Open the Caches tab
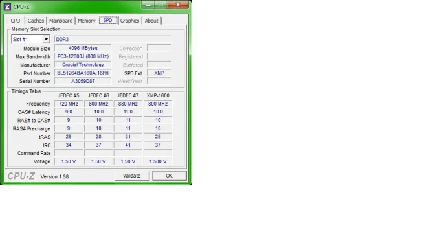Viewport: 442px width, 249px height. [x=36, y=21]
